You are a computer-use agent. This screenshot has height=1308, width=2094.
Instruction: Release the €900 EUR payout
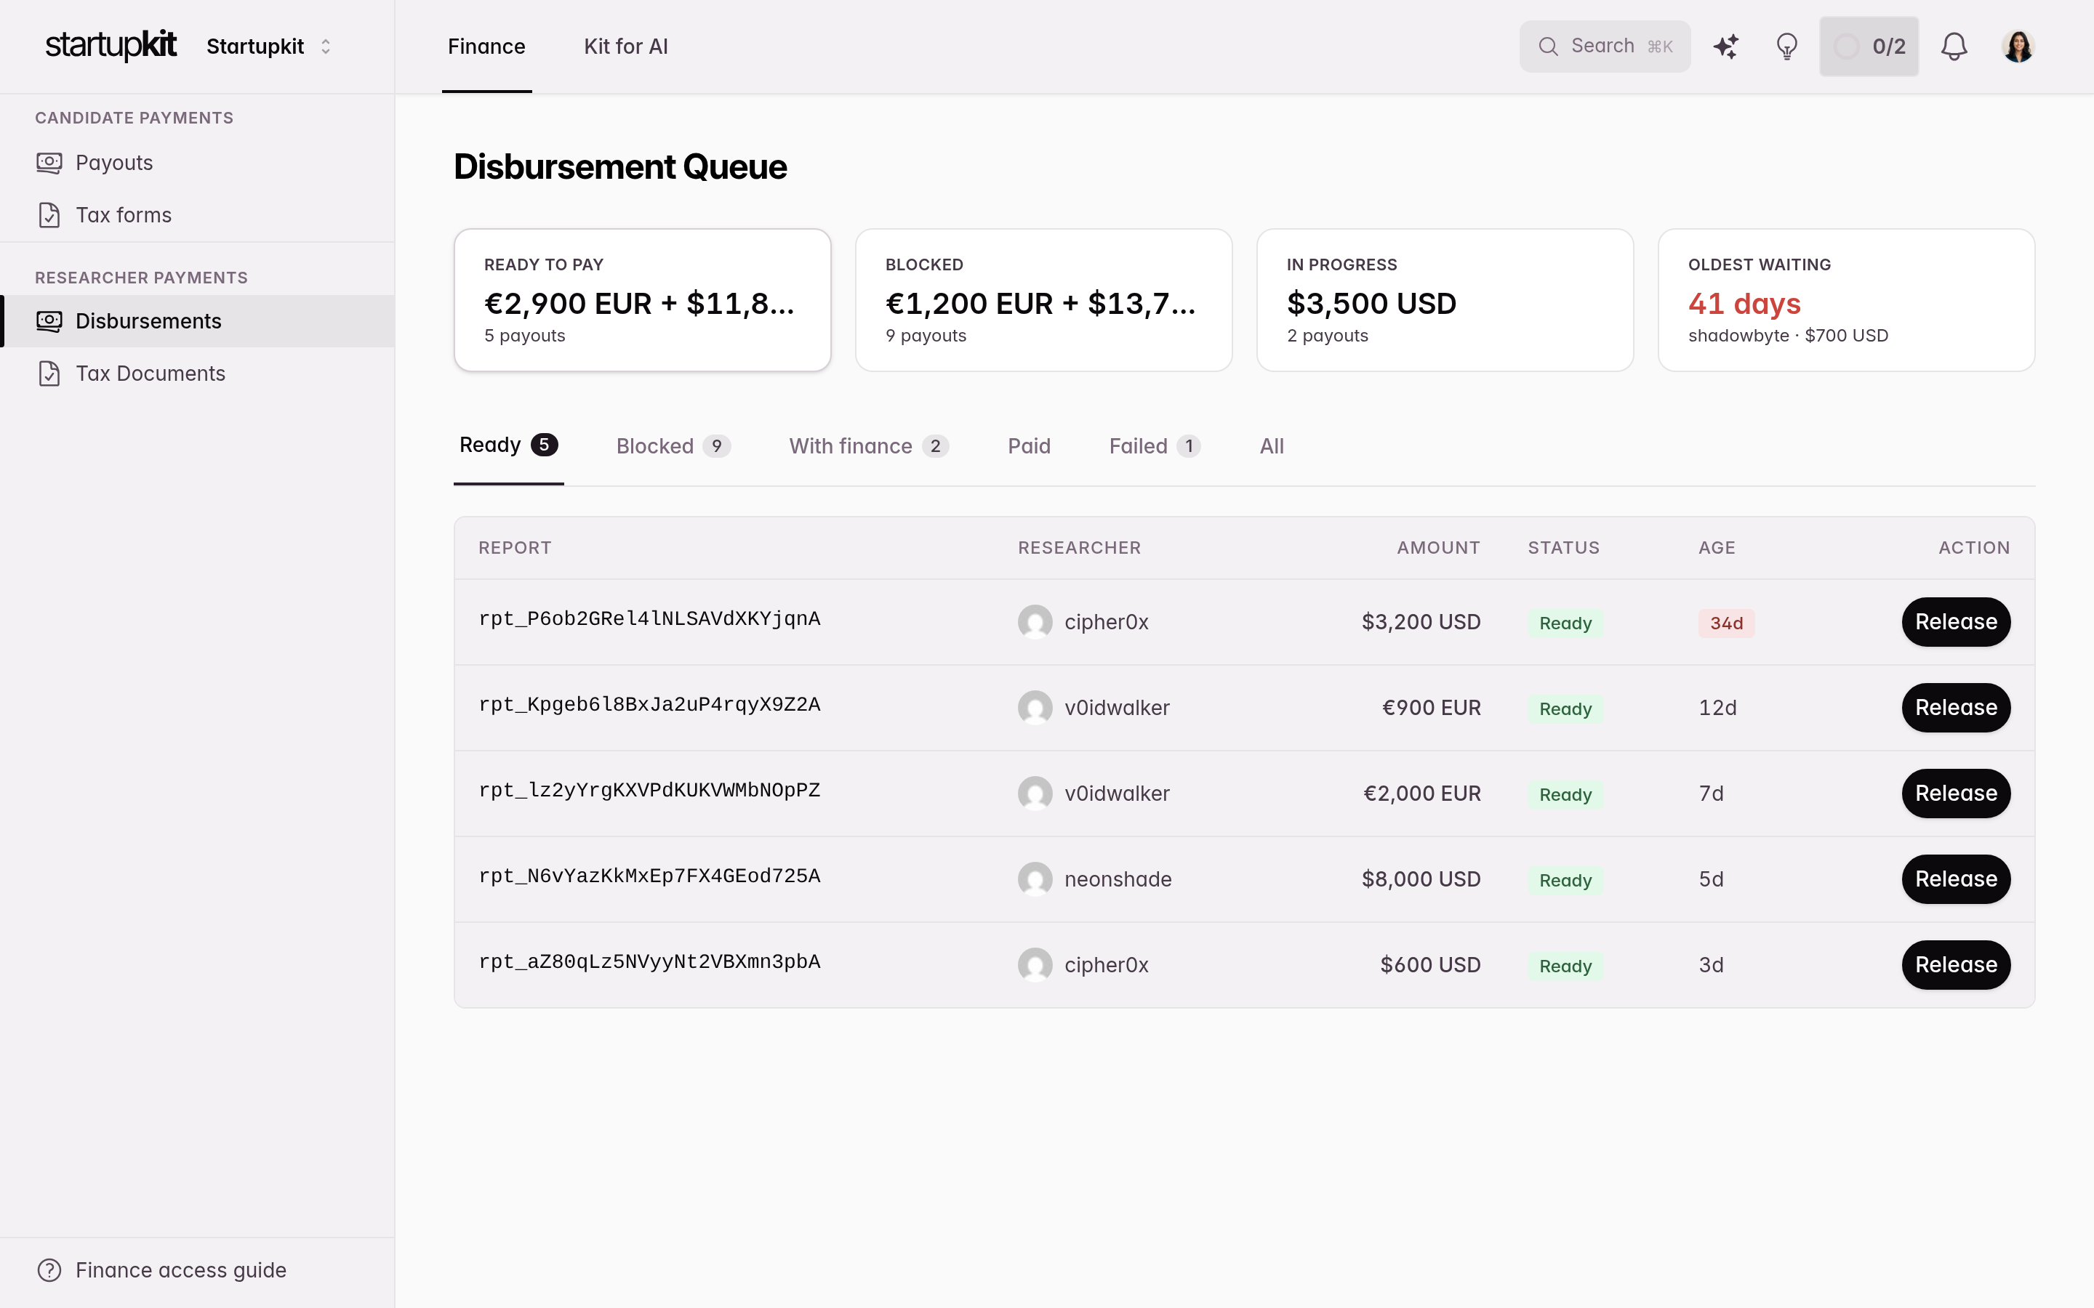[x=1956, y=708]
